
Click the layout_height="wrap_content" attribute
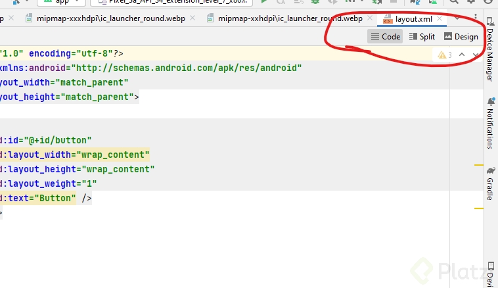click(81, 170)
